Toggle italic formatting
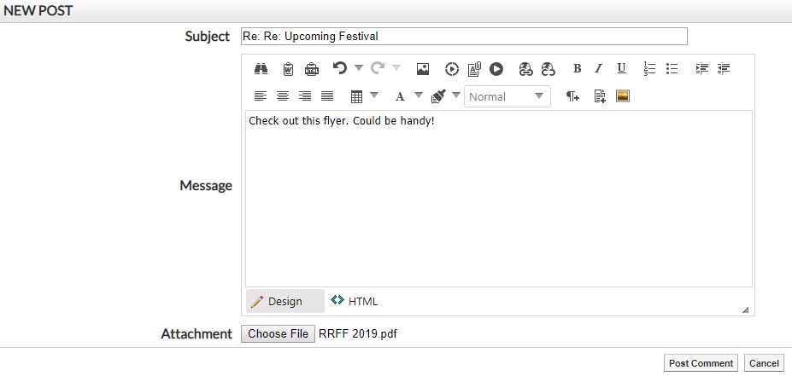 598,69
